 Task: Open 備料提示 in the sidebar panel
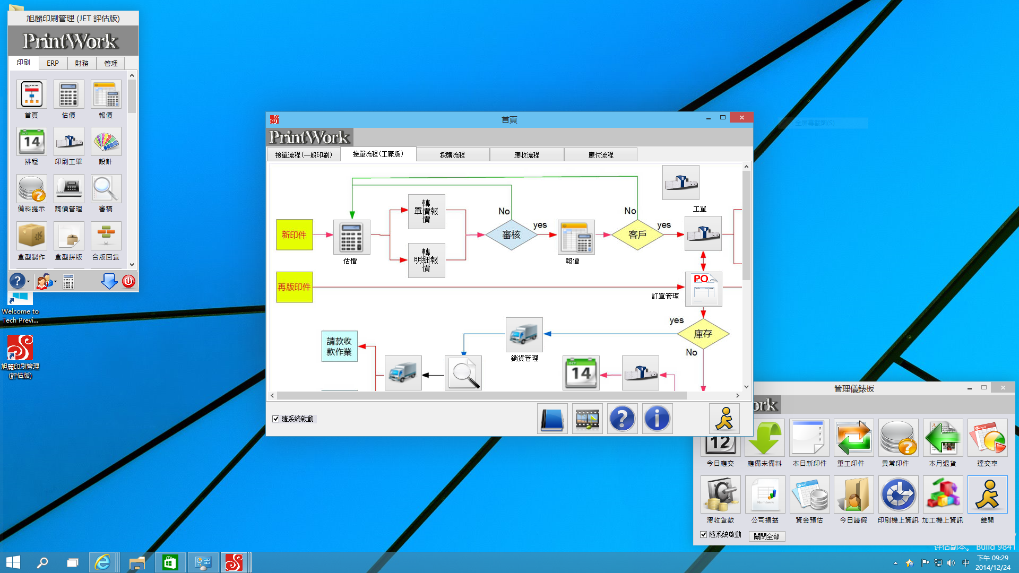pyautogui.click(x=32, y=188)
